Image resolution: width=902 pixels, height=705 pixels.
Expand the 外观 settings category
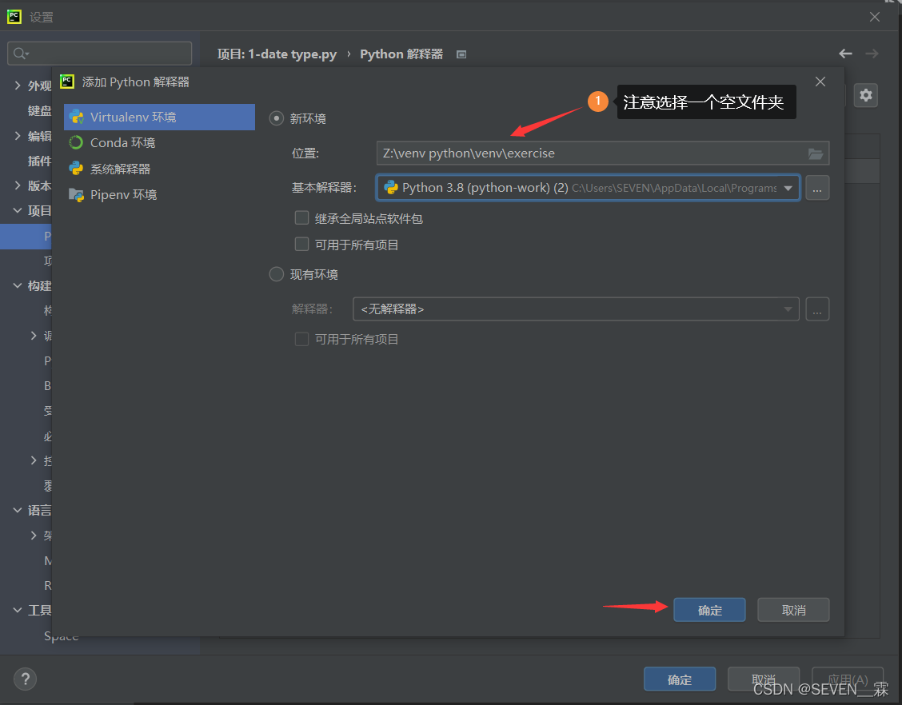pyautogui.click(x=18, y=86)
